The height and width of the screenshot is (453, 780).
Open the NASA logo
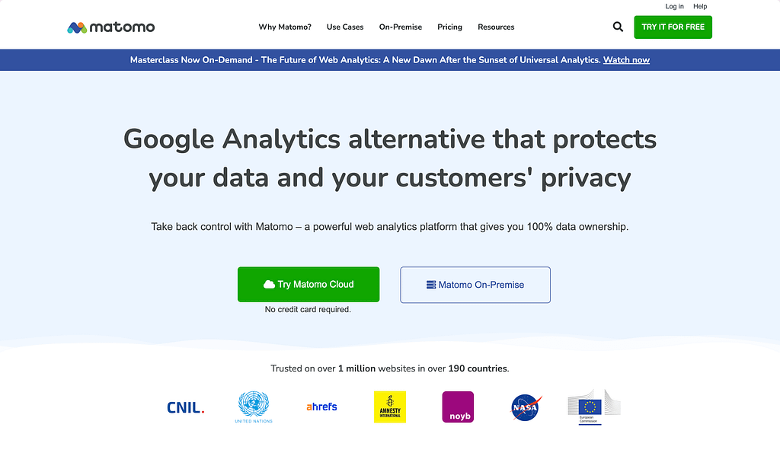[x=525, y=407]
